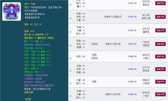Select the price ¥867.00
This screenshot has height=101, width=168.
[x=132, y=44]
